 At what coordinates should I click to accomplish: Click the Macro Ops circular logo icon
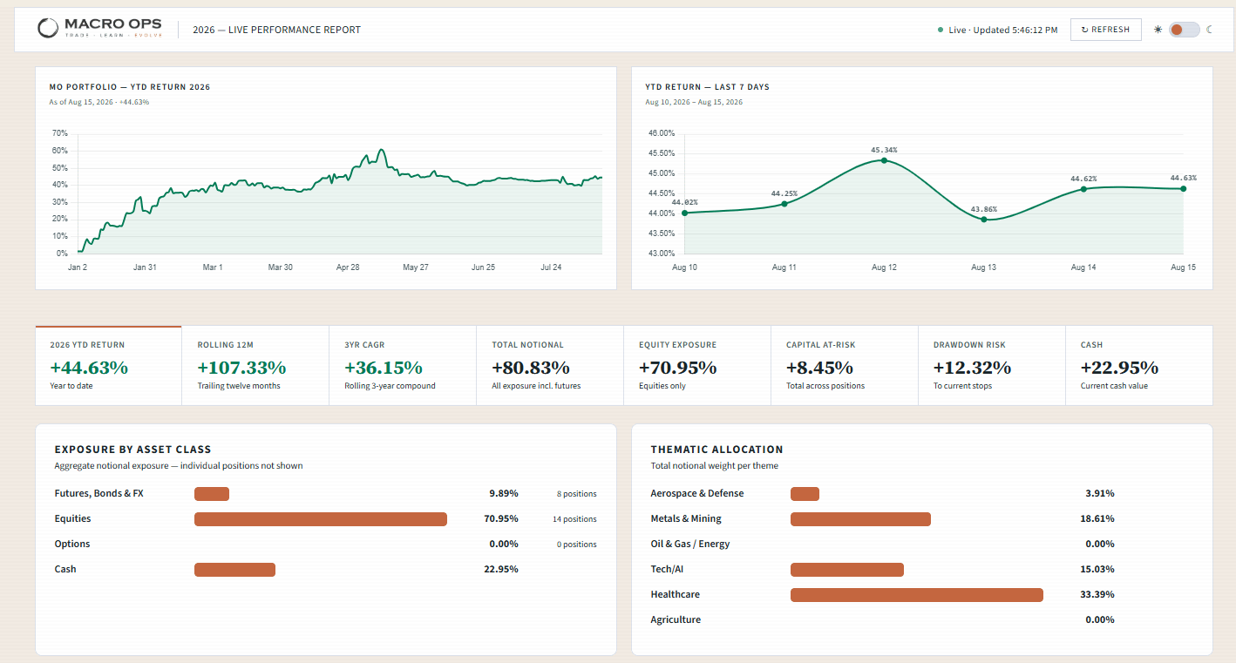(x=49, y=29)
